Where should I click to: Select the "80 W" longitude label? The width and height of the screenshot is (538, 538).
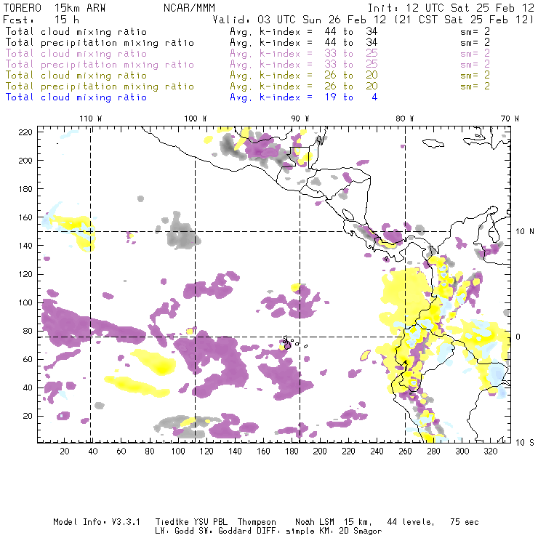tap(404, 119)
